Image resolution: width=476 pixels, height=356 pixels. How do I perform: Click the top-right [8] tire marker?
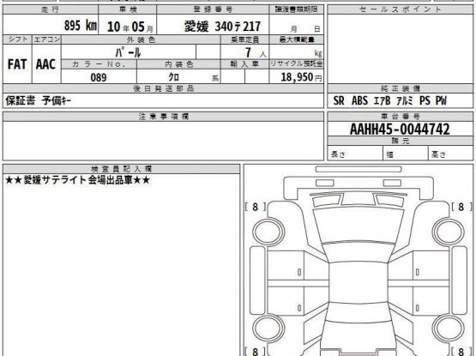(x=461, y=207)
